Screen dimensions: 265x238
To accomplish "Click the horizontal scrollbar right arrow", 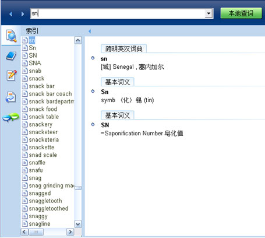I will pyautogui.click(x=70, y=232).
